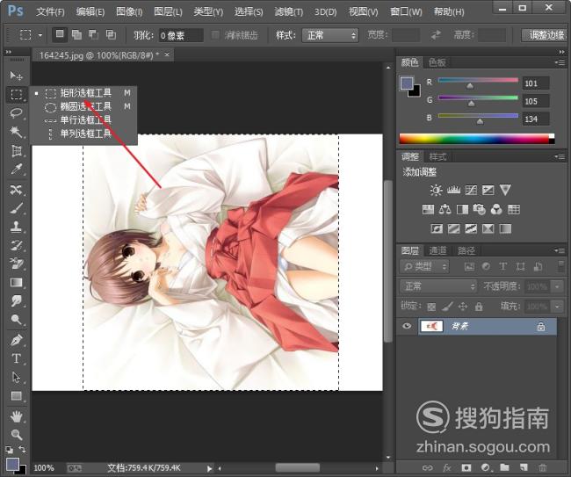Open the 类型 layer filter dropdown

click(x=424, y=266)
